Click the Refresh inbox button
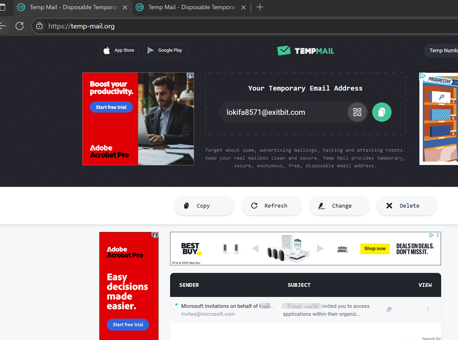The width and height of the screenshot is (458, 340). pyautogui.click(x=272, y=205)
